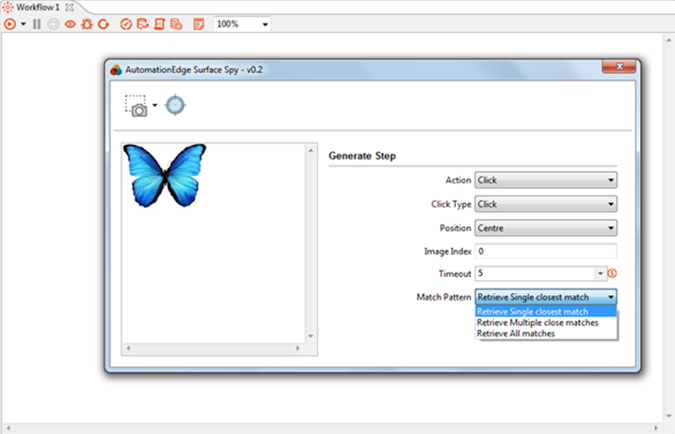The width and height of the screenshot is (675, 434).
Task: Expand the capture options arrow beside camera
Action: coord(155,105)
